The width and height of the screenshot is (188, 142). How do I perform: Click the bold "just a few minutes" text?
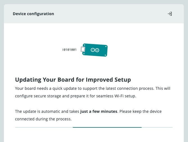(x=99, y=111)
